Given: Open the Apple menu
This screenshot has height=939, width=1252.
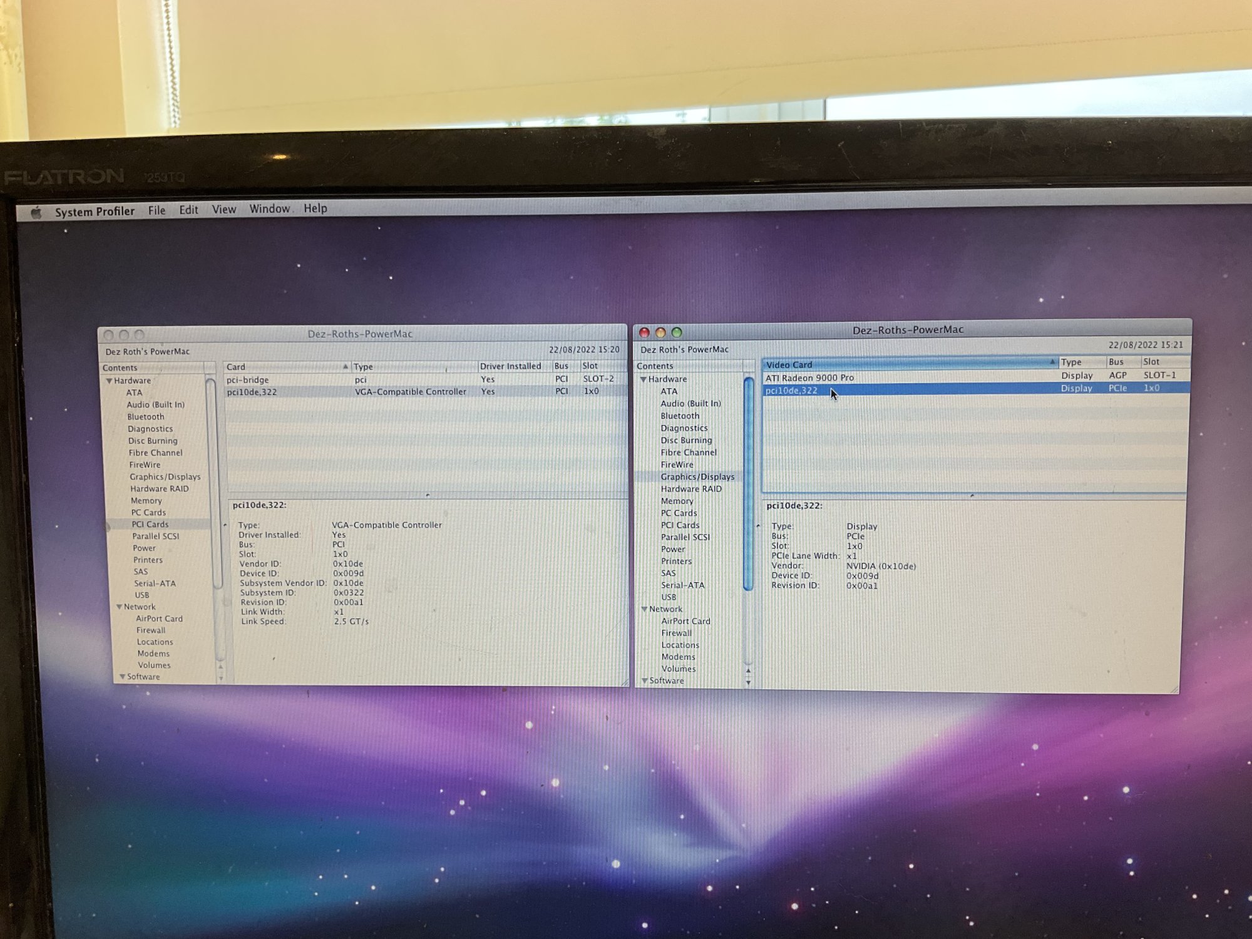Looking at the screenshot, I should tap(36, 213).
